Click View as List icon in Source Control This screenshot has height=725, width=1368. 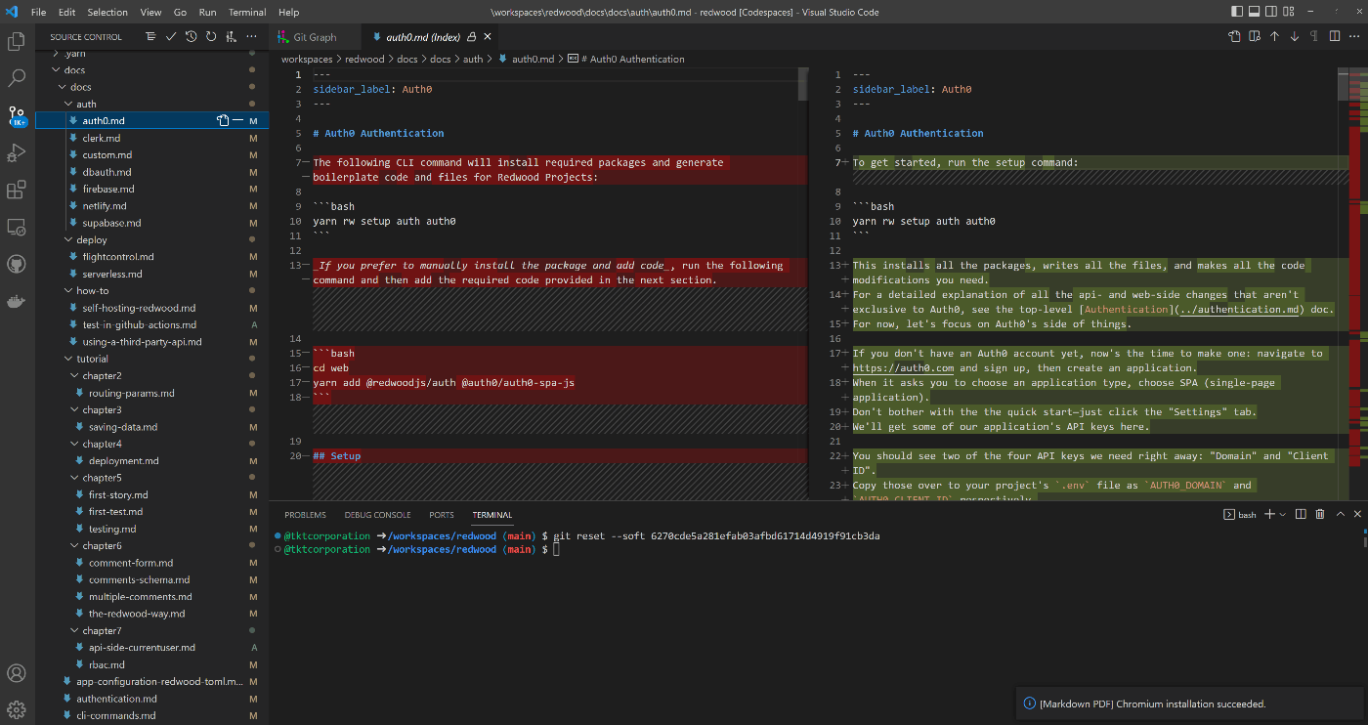150,36
